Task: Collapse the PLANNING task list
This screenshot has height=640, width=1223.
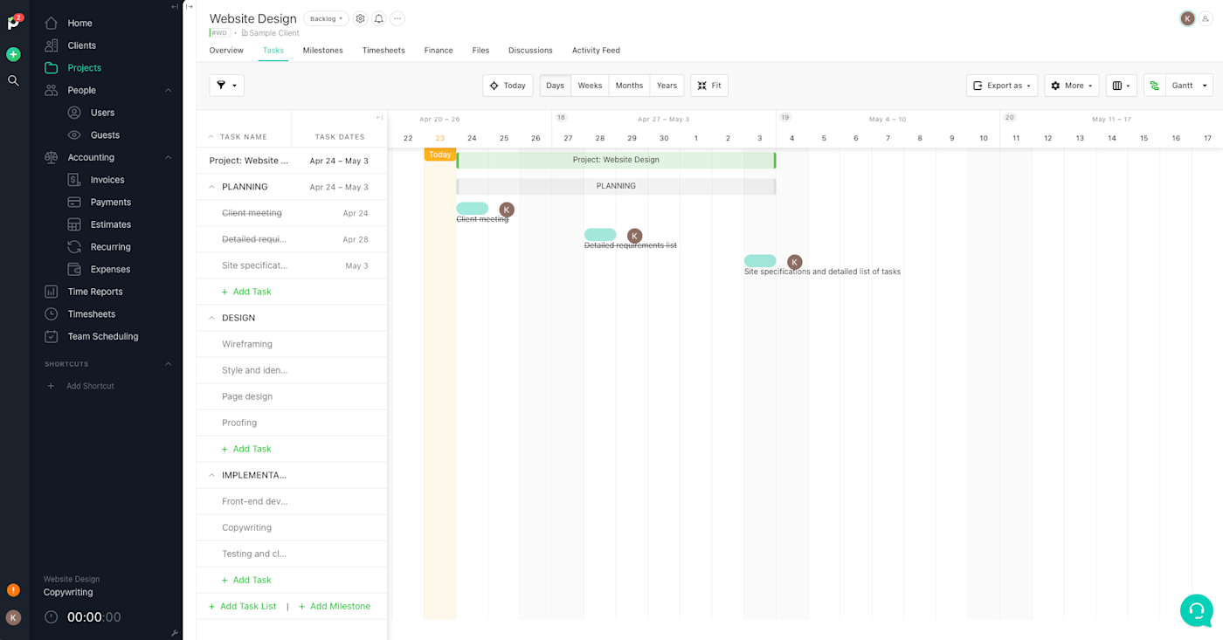Action: tap(211, 187)
